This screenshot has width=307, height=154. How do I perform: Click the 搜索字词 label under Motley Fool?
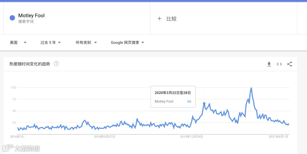click(26, 21)
